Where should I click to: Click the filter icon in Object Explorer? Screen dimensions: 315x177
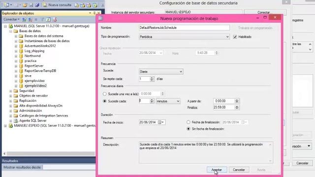(x=42, y=20)
